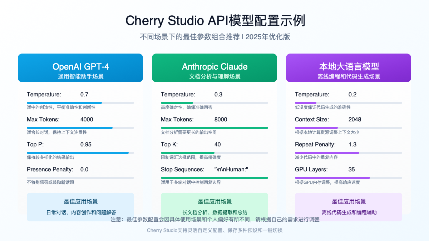
Task: Adjust the Claude Temperature 0.3 slider
Action: (x=214, y=103)
